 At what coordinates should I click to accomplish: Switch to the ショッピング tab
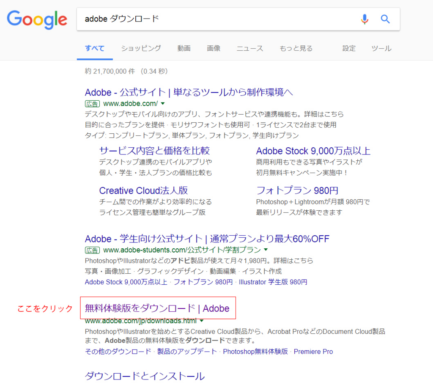(141, 48)
